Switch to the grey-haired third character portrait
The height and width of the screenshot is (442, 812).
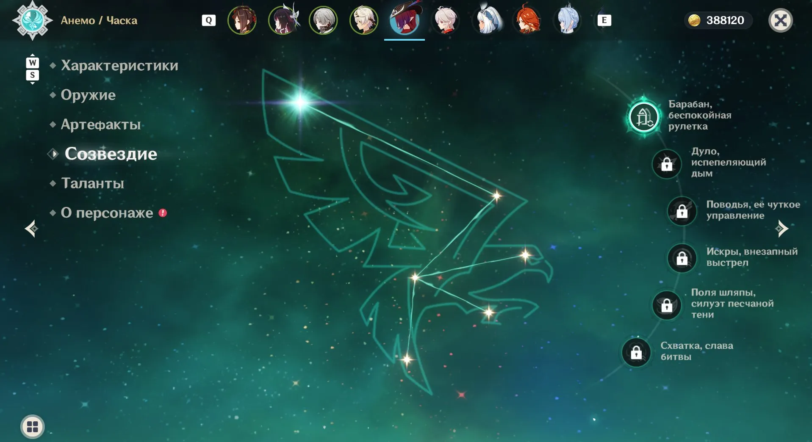pyautogui.click(x=323, y=20)
